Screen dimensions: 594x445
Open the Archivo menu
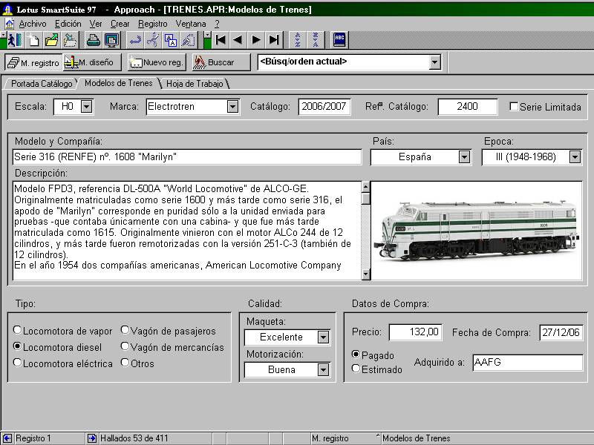[x=33, y=24]
